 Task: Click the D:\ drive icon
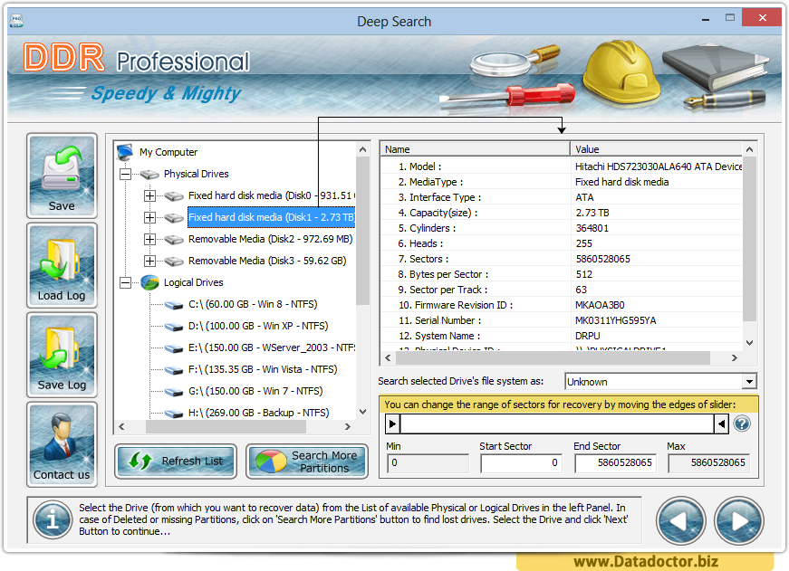click(174, 327)
